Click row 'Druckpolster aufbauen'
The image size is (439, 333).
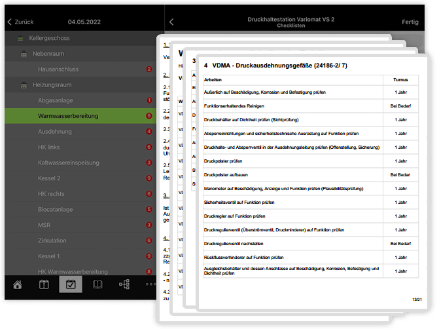click(x=311, y=175)
